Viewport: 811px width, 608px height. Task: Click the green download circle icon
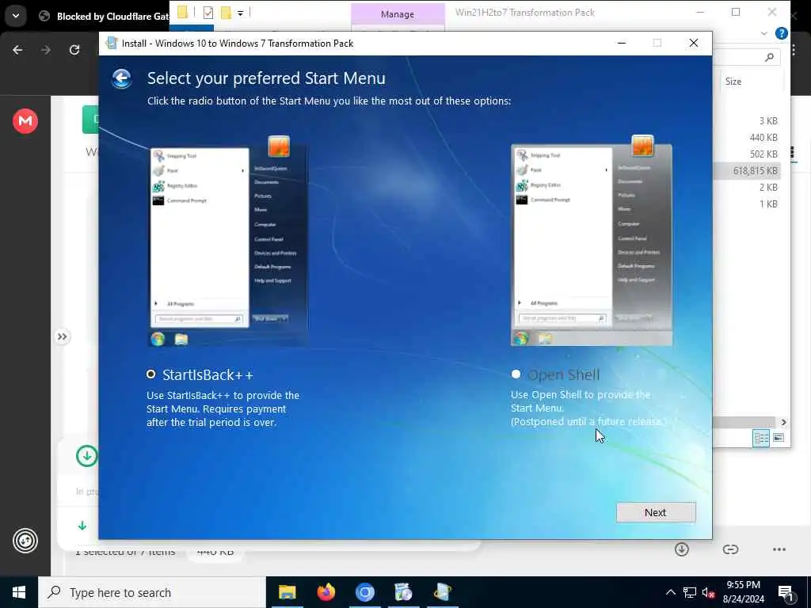[x=87, y=456]
